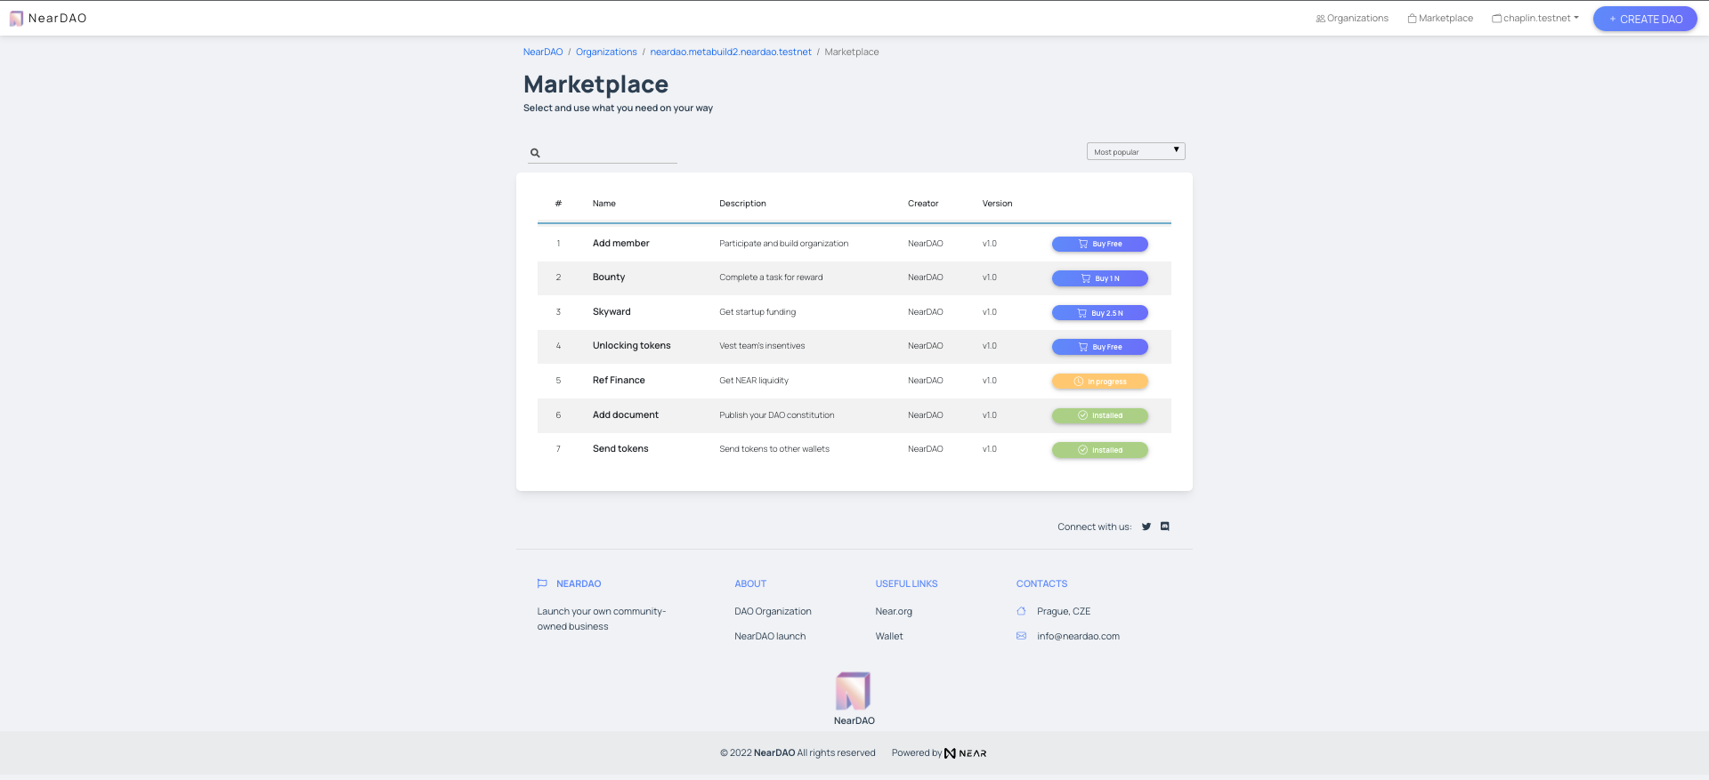Click Buy 2.5 N for Skyward
The image size is (1709, 780).
point(1100,313)
